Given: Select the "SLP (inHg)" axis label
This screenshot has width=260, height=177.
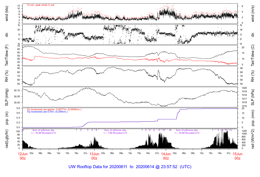Looking at the screenshot, I should 7,97.
